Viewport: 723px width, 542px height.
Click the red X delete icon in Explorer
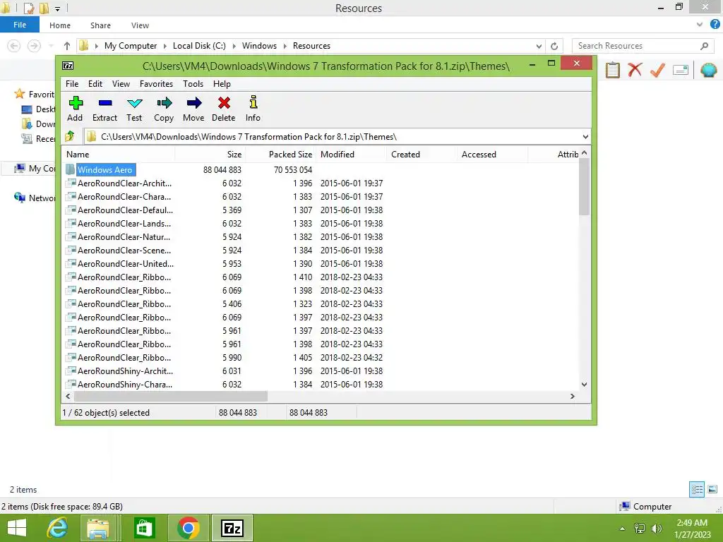(x=635, y=70)
